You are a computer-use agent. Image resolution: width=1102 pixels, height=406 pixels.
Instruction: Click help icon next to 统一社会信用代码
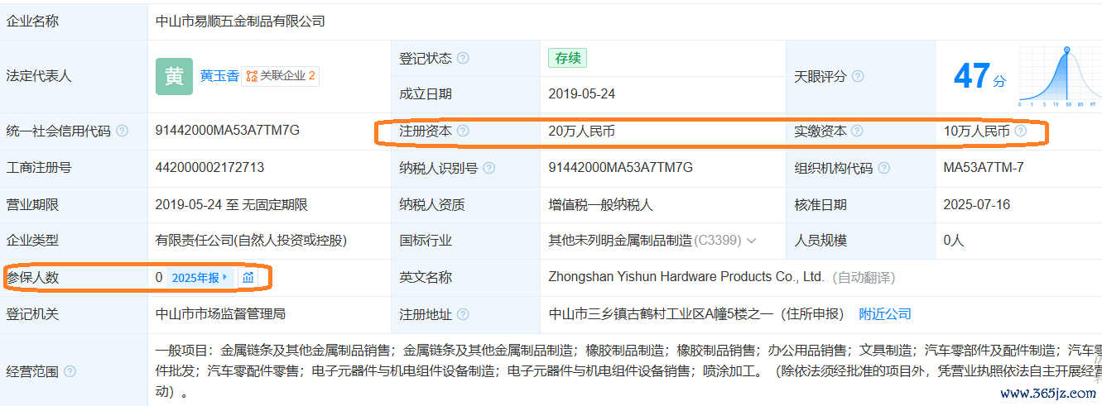click(x=123, y=131)
